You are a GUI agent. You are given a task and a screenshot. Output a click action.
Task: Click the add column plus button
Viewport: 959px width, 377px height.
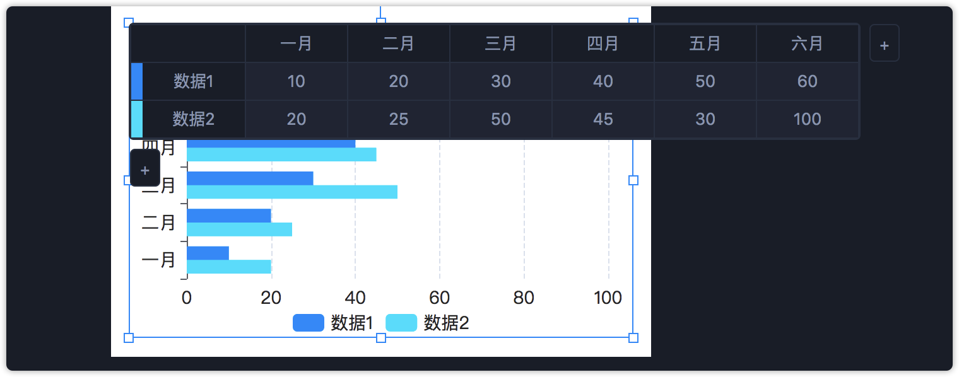[x=884, y=43]
